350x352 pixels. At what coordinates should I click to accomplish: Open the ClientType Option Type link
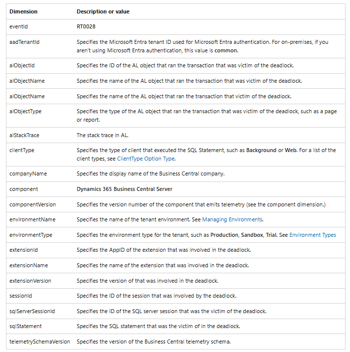pos(146,159)
